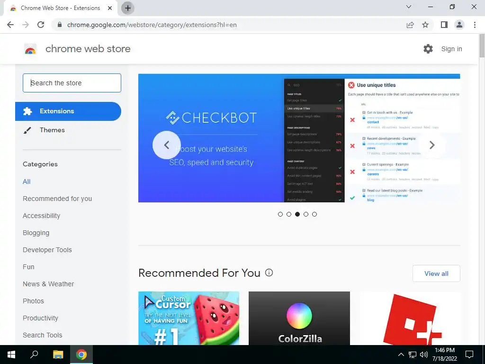This screenshot has height=364, width=485.
Task: Show hidden system tray icons
Action: click(401, 355)
